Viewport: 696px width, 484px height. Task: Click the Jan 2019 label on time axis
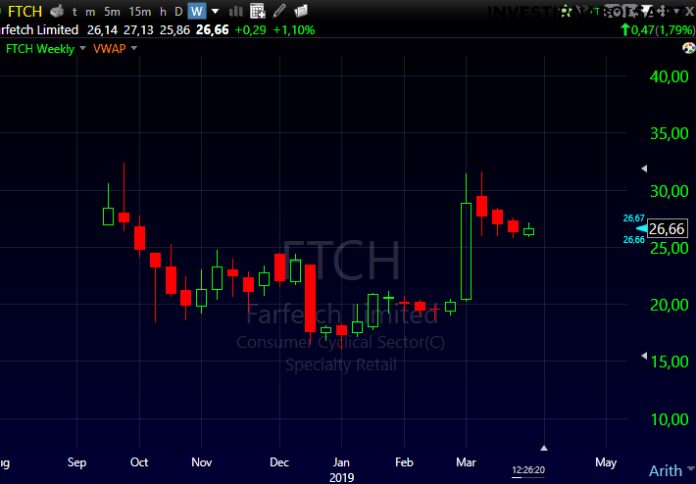click(x=341, y=469)
